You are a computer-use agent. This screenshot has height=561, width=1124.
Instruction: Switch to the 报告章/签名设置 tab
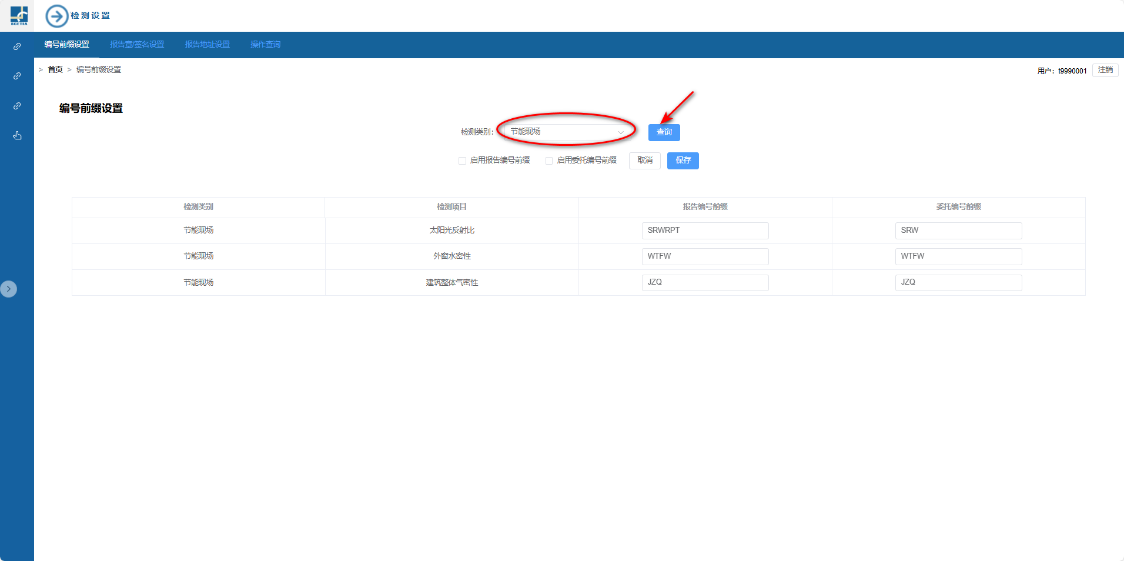(x=137, y=45)
